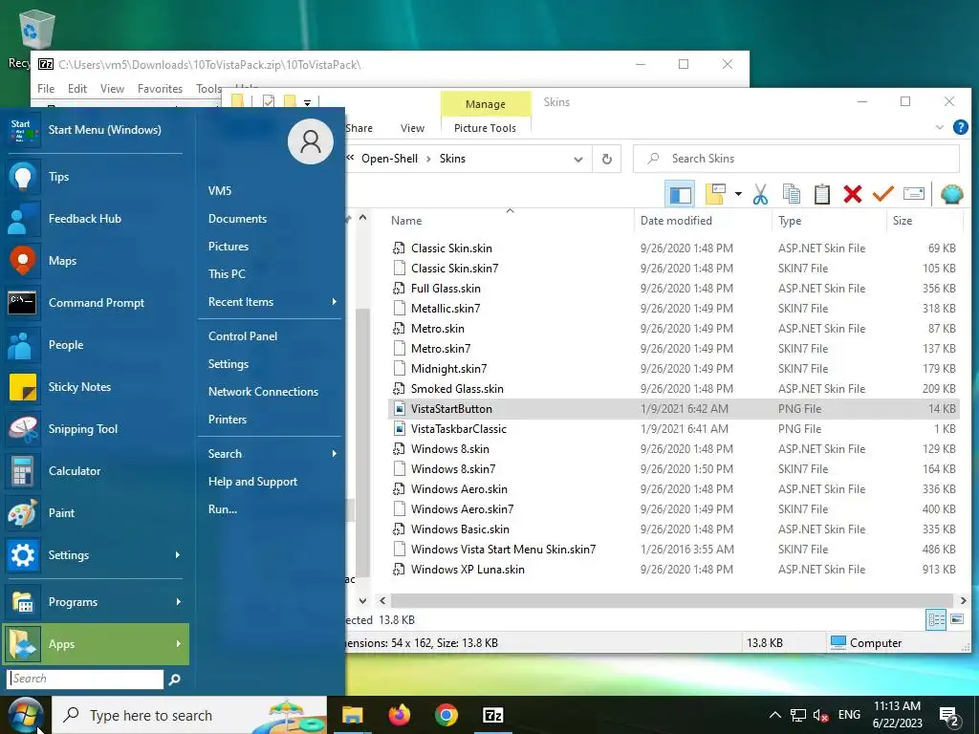The width and height of the screenshot is (979, 734).
Task: Show hidden tray icons chevron
Action: tap(774, 715)
